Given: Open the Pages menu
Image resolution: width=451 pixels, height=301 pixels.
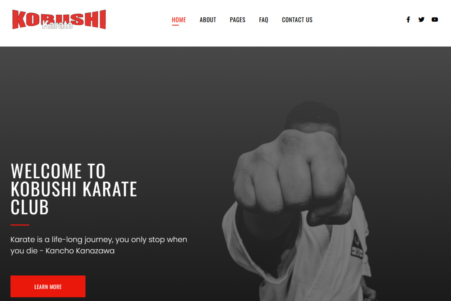Looking at the screenshot, I should [237, 20].
